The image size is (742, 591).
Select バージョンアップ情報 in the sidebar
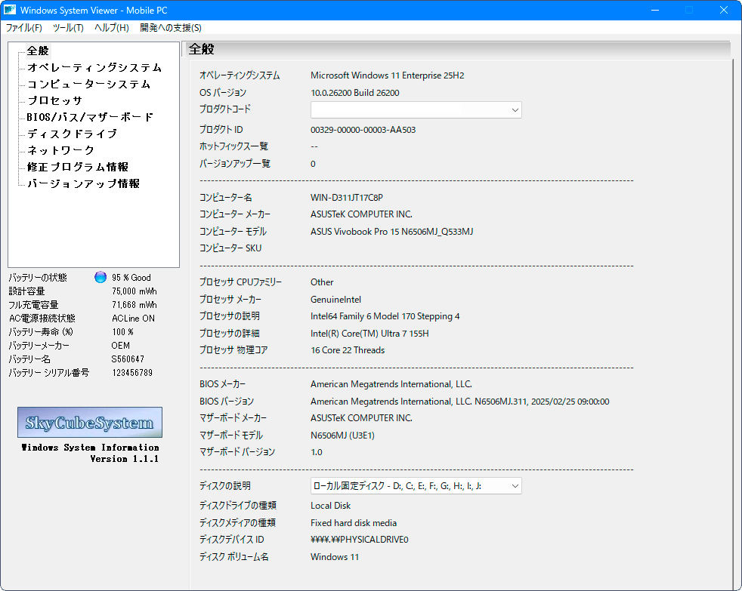[x=82, y=183]
